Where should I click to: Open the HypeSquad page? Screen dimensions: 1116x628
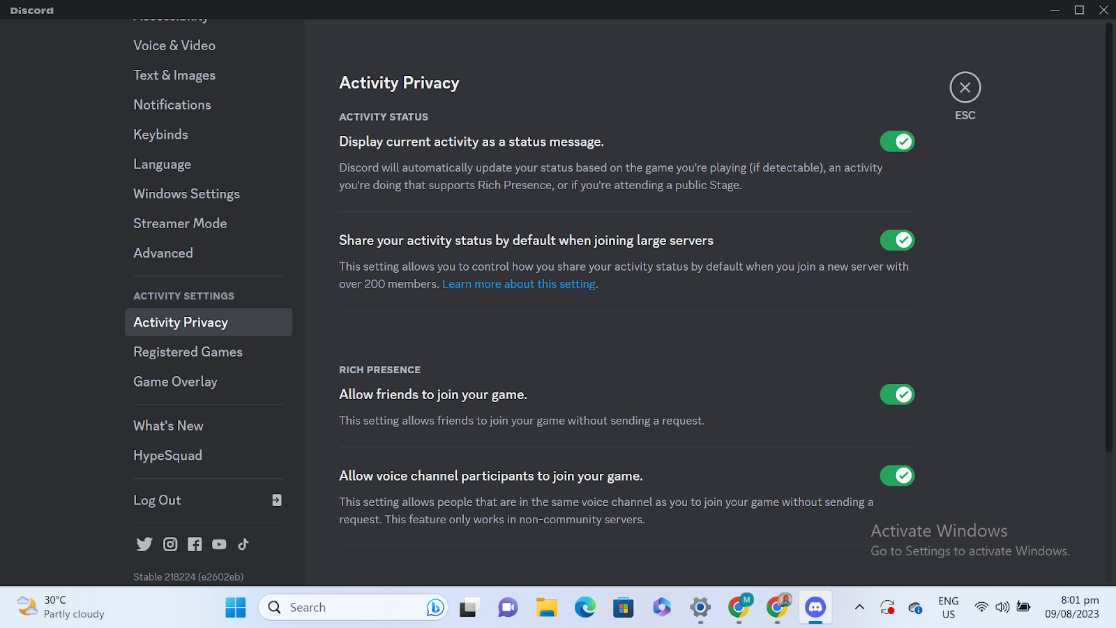209,456
